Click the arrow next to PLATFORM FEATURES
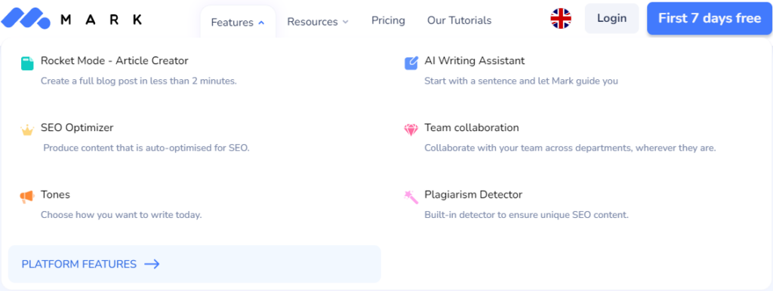 coord(152,265)
